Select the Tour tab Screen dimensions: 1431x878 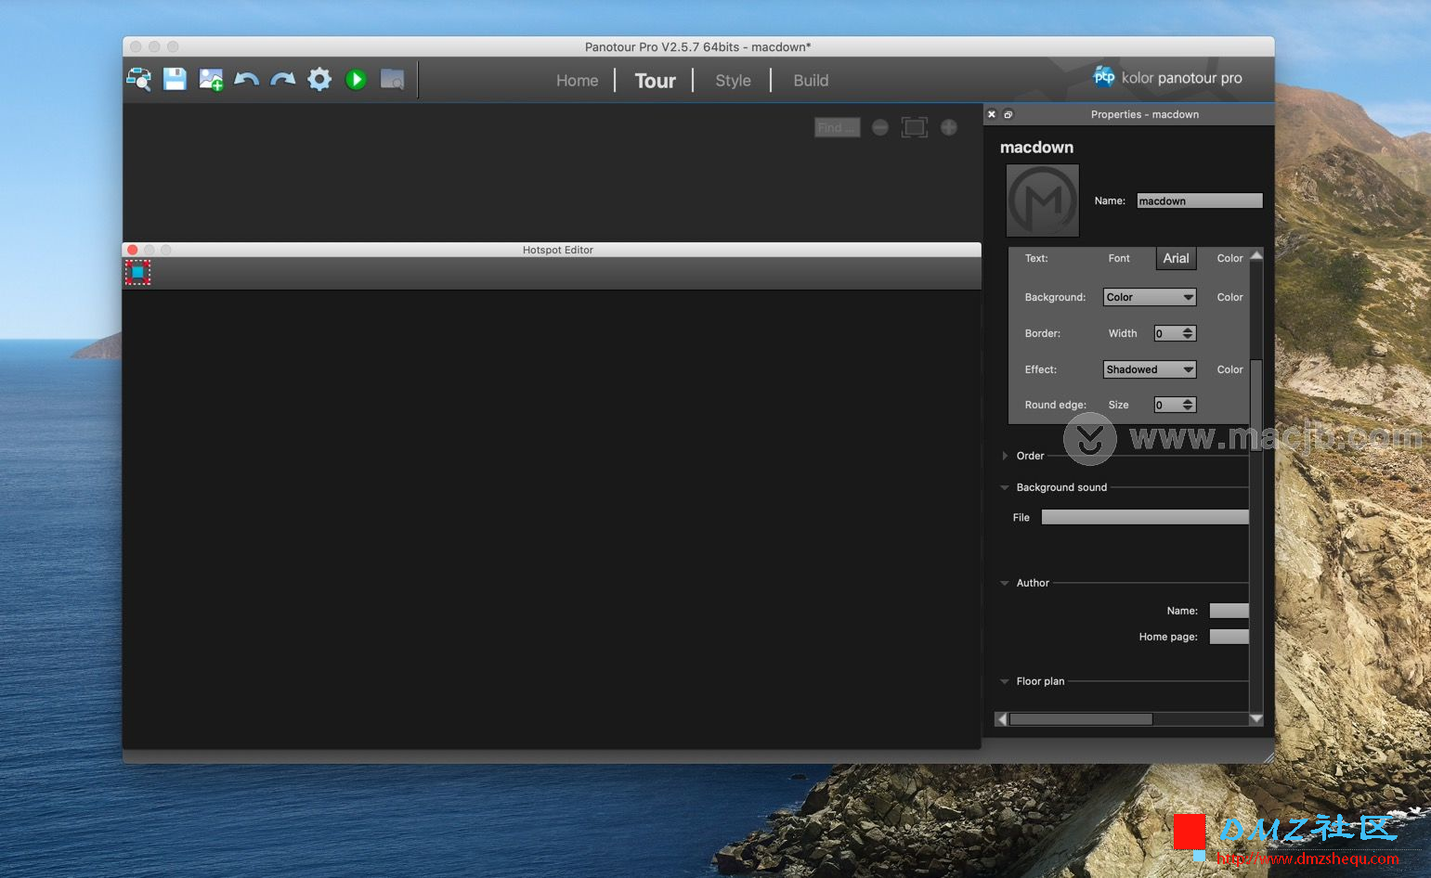coord(655,81)
